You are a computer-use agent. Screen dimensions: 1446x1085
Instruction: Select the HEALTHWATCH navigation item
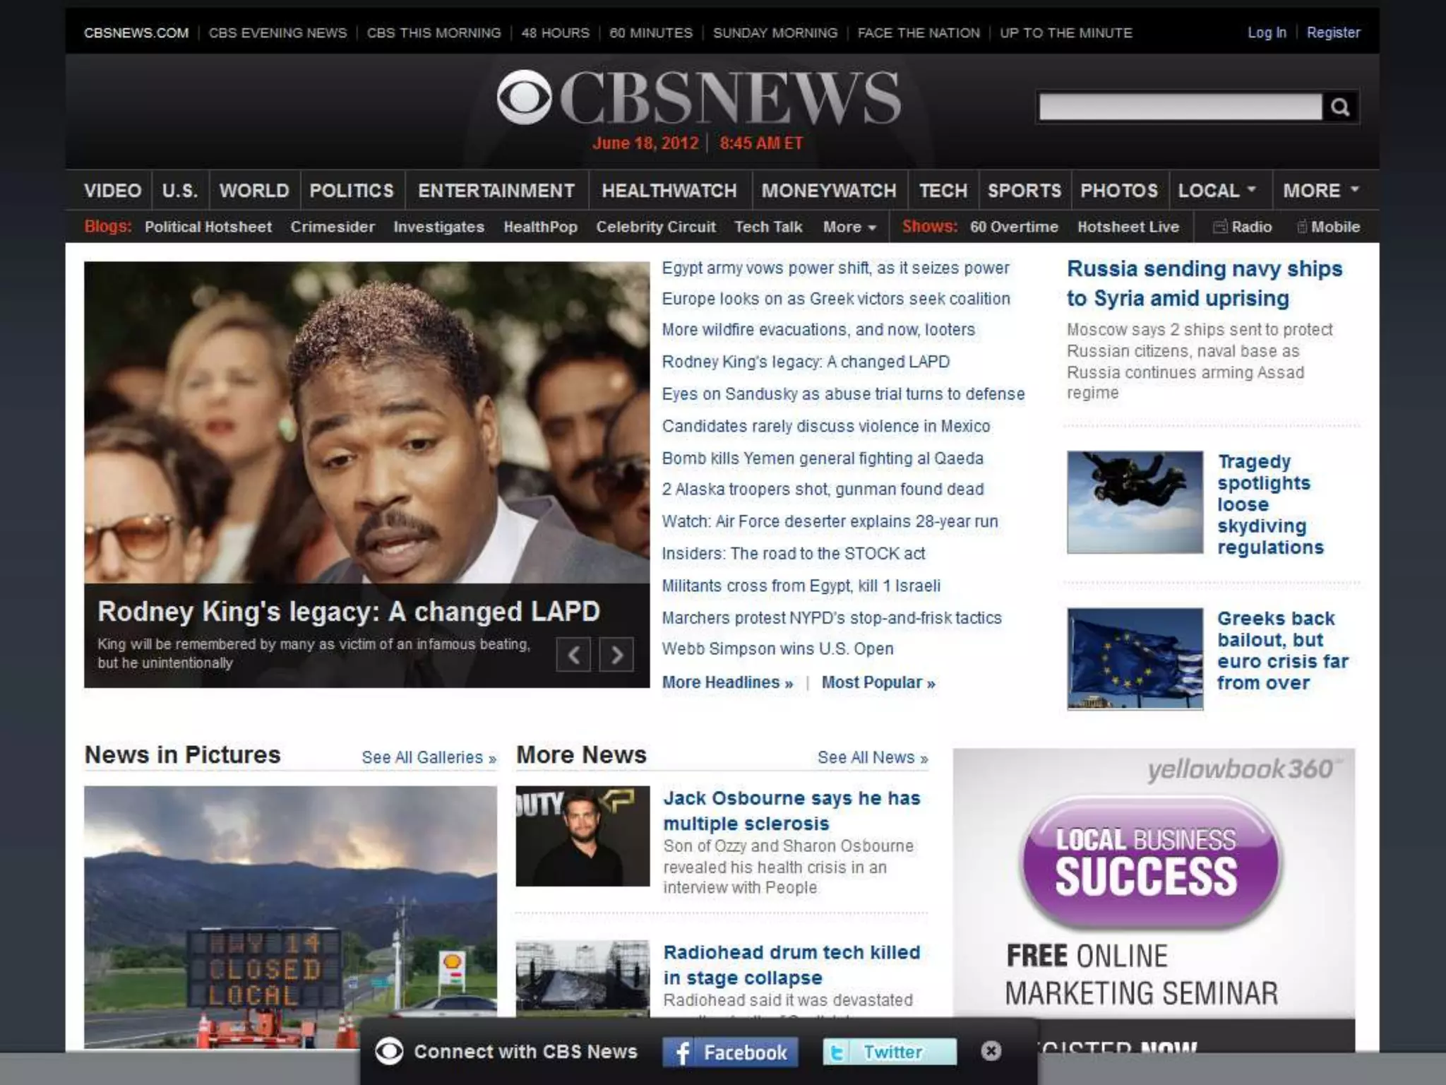coord(669,191)
